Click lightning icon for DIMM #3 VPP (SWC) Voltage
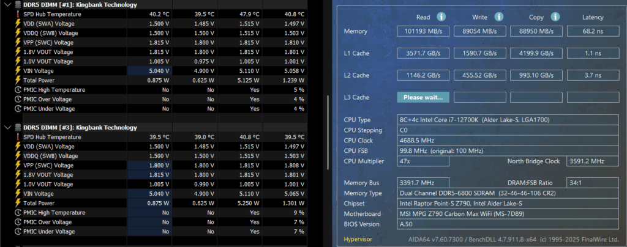The height and width of the screenshot is (247, 627). [18, 166]
